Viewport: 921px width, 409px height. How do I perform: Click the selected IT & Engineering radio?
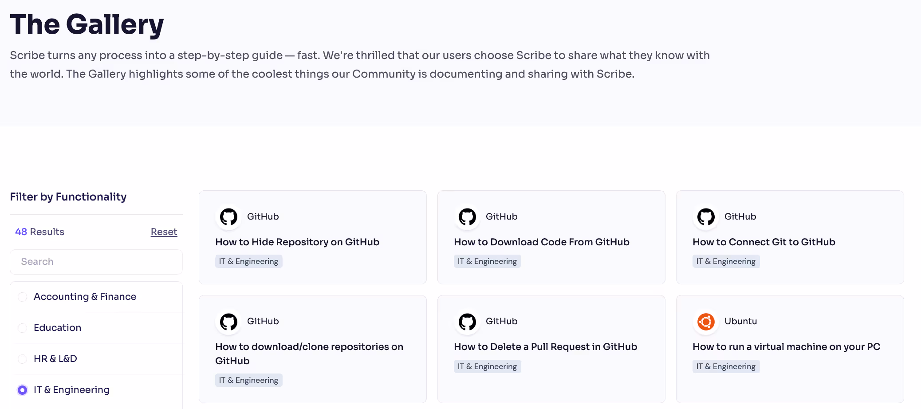(23, 390)
